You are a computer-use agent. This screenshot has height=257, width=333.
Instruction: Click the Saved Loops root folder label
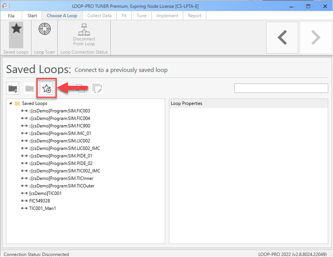pyautogui.click(x=35, y=104)
